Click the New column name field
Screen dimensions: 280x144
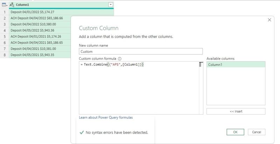(x=141, y=52)
